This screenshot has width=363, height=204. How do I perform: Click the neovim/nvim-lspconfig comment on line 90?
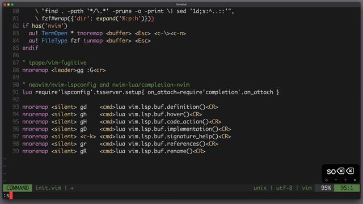[106, 84]
